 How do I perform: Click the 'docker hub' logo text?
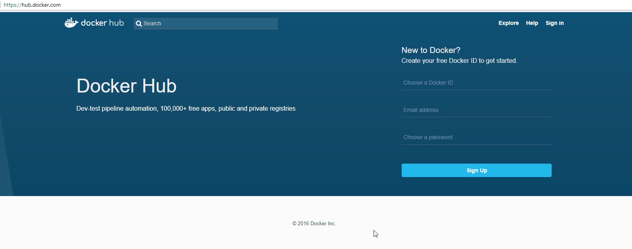pyautogui.click(x=102, y=23)
